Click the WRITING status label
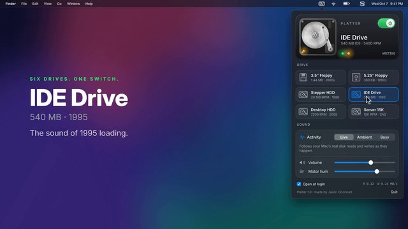This screenshot has height=229, width=408. click(x=388, y=53)
